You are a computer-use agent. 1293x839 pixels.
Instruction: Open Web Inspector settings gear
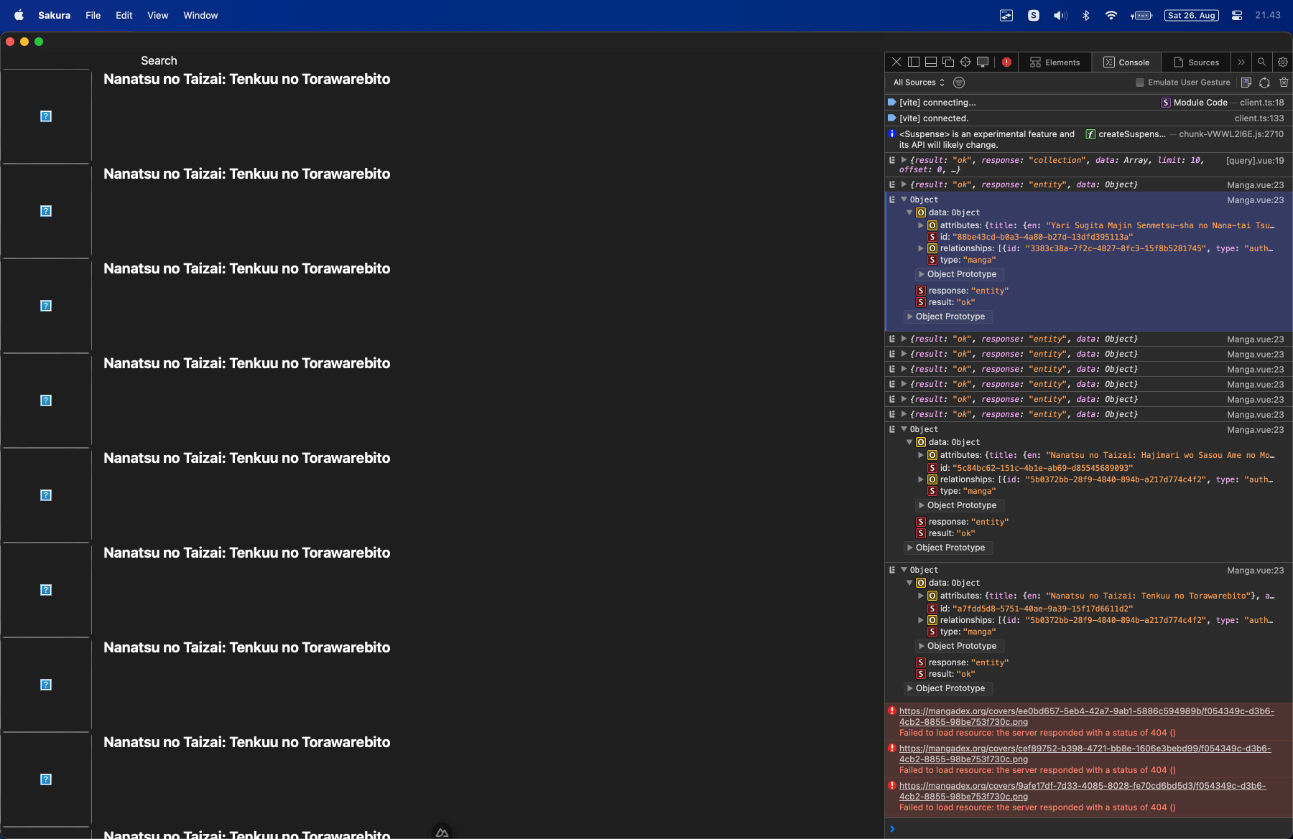pos(1283,62)
